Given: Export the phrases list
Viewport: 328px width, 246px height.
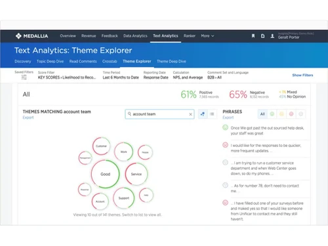Looking at the screenshot, I should pyautogui.click(x=228, y=117).
